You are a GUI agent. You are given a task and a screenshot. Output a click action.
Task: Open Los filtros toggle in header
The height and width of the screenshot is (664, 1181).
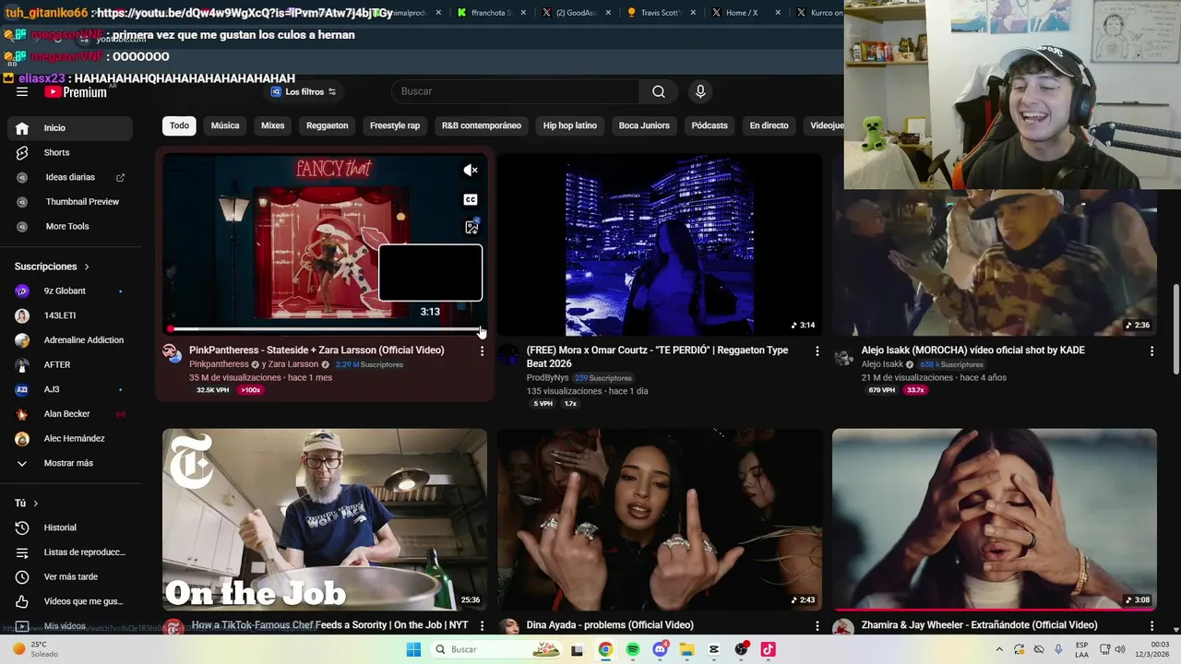click(x=304, y=91)
